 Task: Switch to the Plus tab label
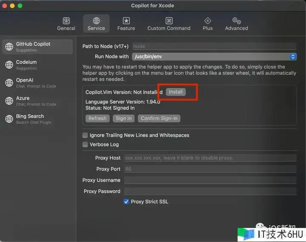[208, 28]
